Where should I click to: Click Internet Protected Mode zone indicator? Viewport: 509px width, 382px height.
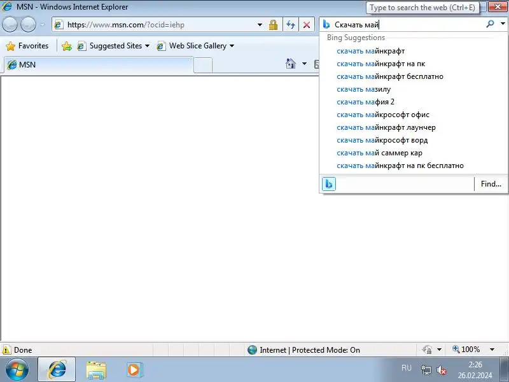[x=304, y=350]
